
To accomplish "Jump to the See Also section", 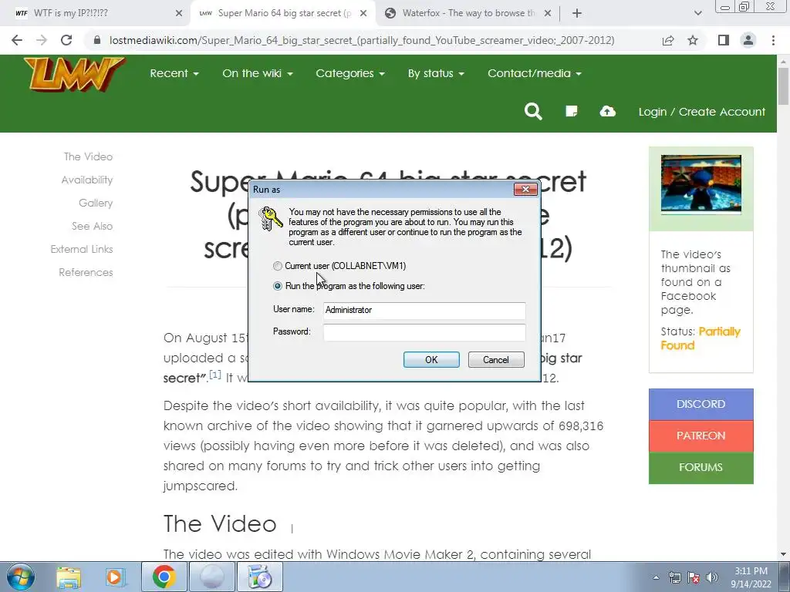I will click(93, 226).
